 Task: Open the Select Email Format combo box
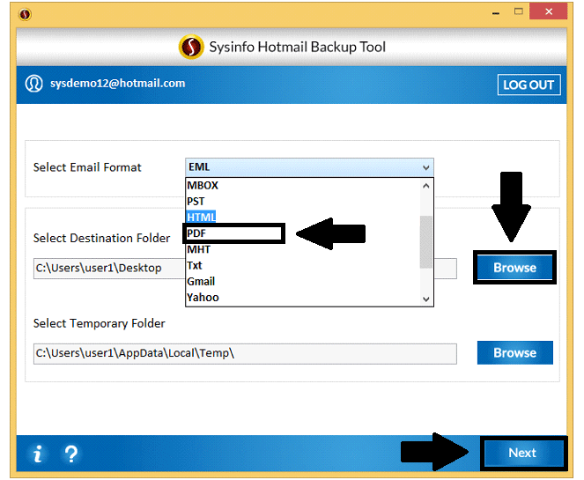pyautogui.click(x=309, y=167)
